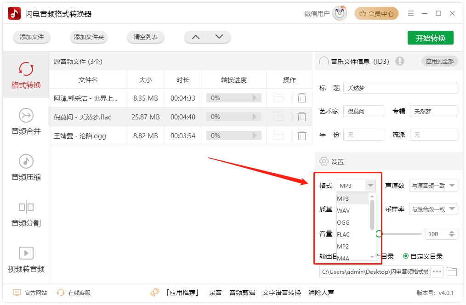466x305 pixels.
Task: Open the 声道数 channels dropdown
Action: (432, 186)
